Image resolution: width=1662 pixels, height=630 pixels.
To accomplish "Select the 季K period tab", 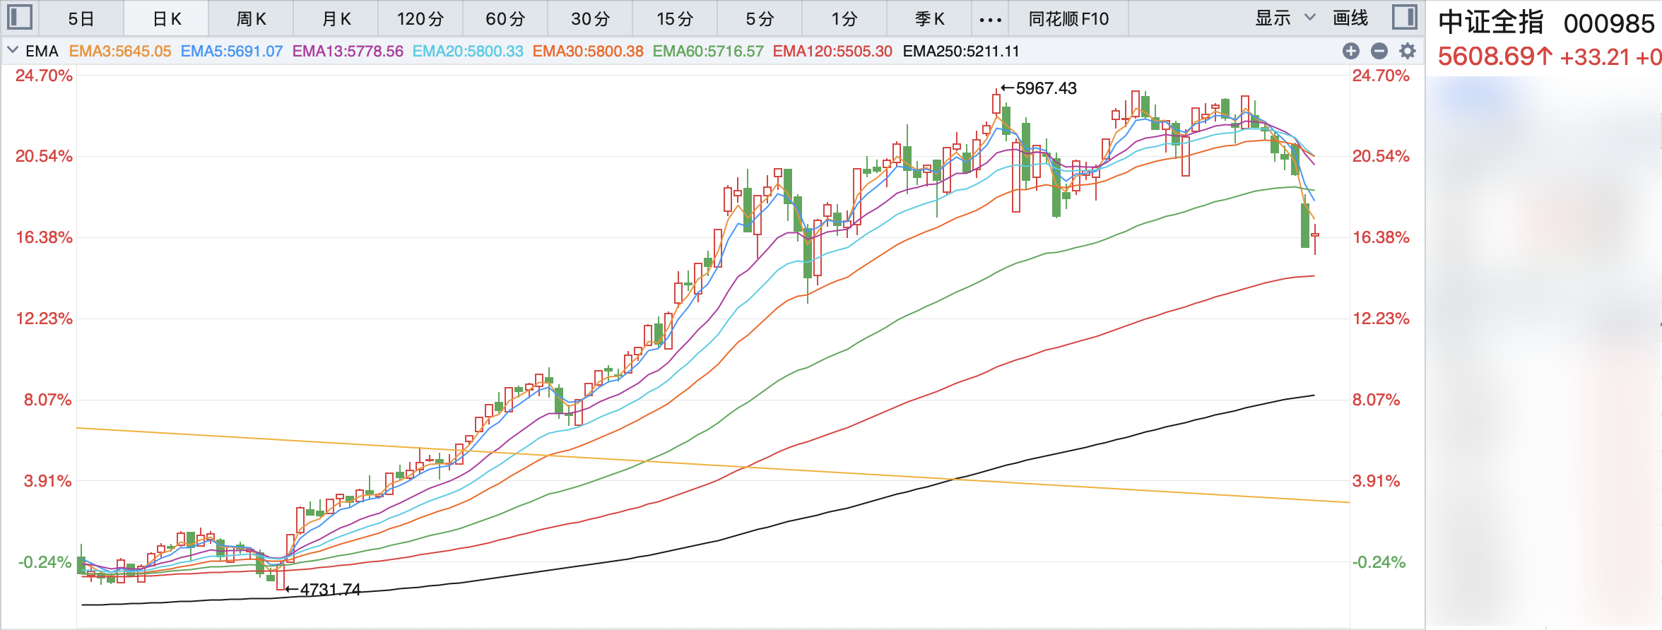I will (929, 19).
